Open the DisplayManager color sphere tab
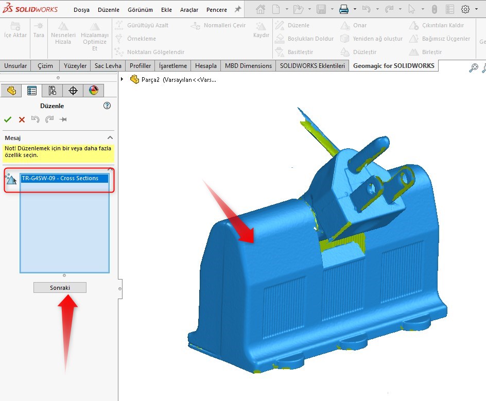 94,91
